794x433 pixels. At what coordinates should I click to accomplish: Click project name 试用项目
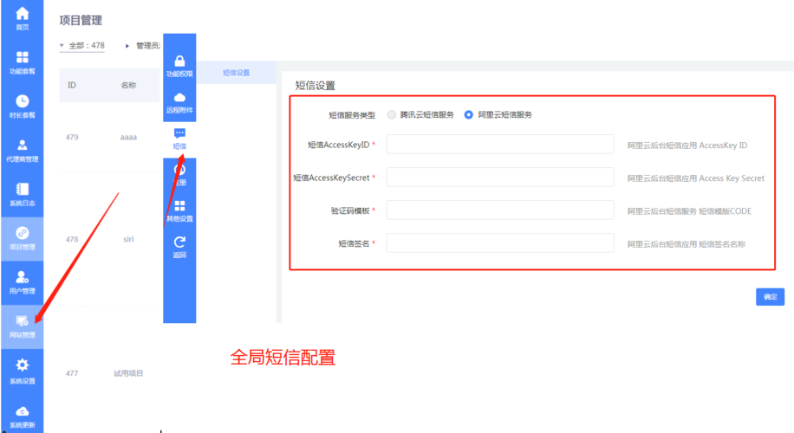point(128,373)
